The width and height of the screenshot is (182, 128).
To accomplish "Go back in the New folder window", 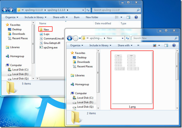I will (x=70, y=38).
